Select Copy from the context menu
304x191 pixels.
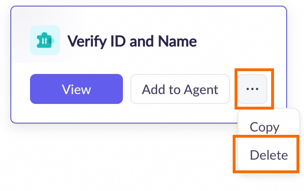pyautogui.click(x=265, y=127)
